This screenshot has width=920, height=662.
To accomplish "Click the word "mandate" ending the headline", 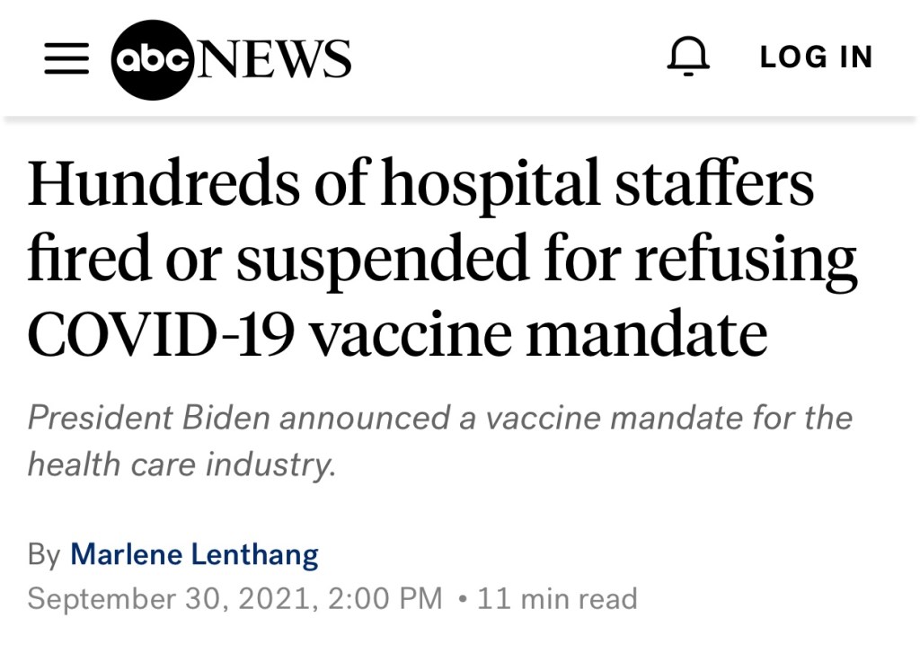I will [x=646, y=335].
